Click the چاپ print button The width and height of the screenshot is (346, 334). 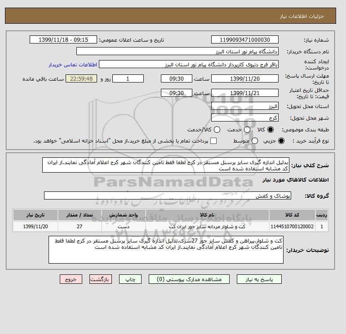pyautogui.click(x=130, y=279)
